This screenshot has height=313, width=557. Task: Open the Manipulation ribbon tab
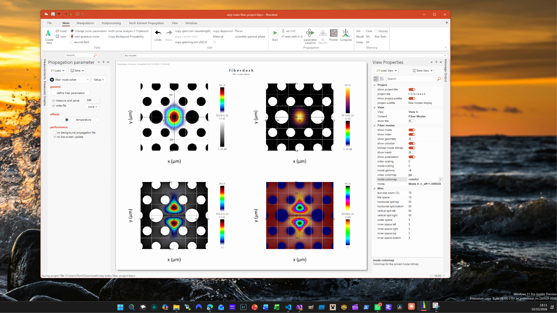85,23
